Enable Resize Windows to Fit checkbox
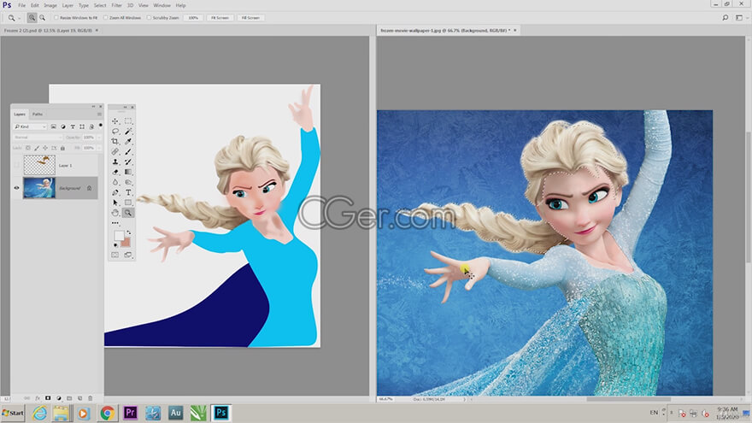752x423 pixels. tap(56, 18)
